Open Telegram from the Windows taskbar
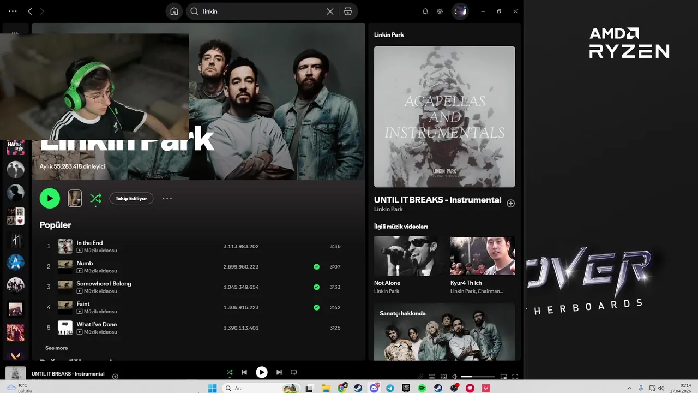 pyautogui.click(x=390, y=388)
